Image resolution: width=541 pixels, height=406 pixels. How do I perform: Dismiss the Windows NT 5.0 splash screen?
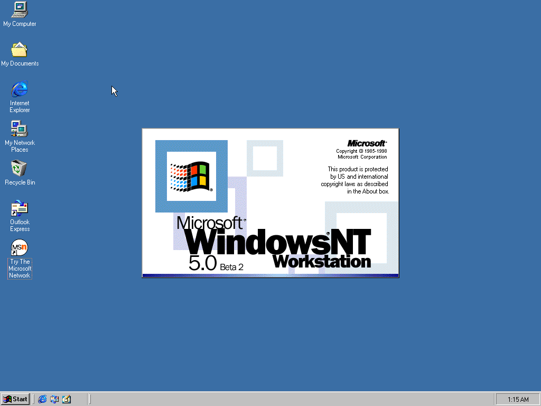[270, 203]
